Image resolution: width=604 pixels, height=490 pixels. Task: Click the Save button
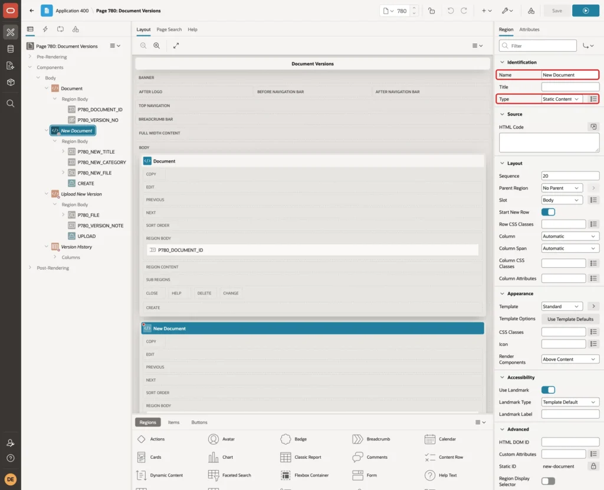(557, 11)
